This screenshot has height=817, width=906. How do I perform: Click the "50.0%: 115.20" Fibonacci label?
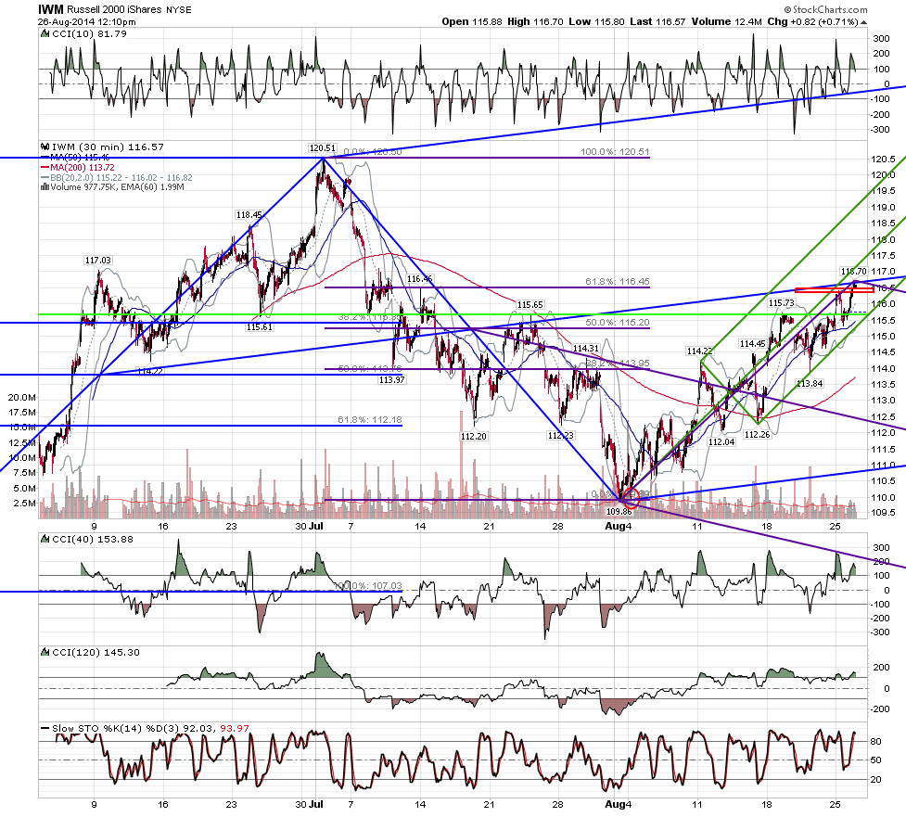tap(618, 323)
